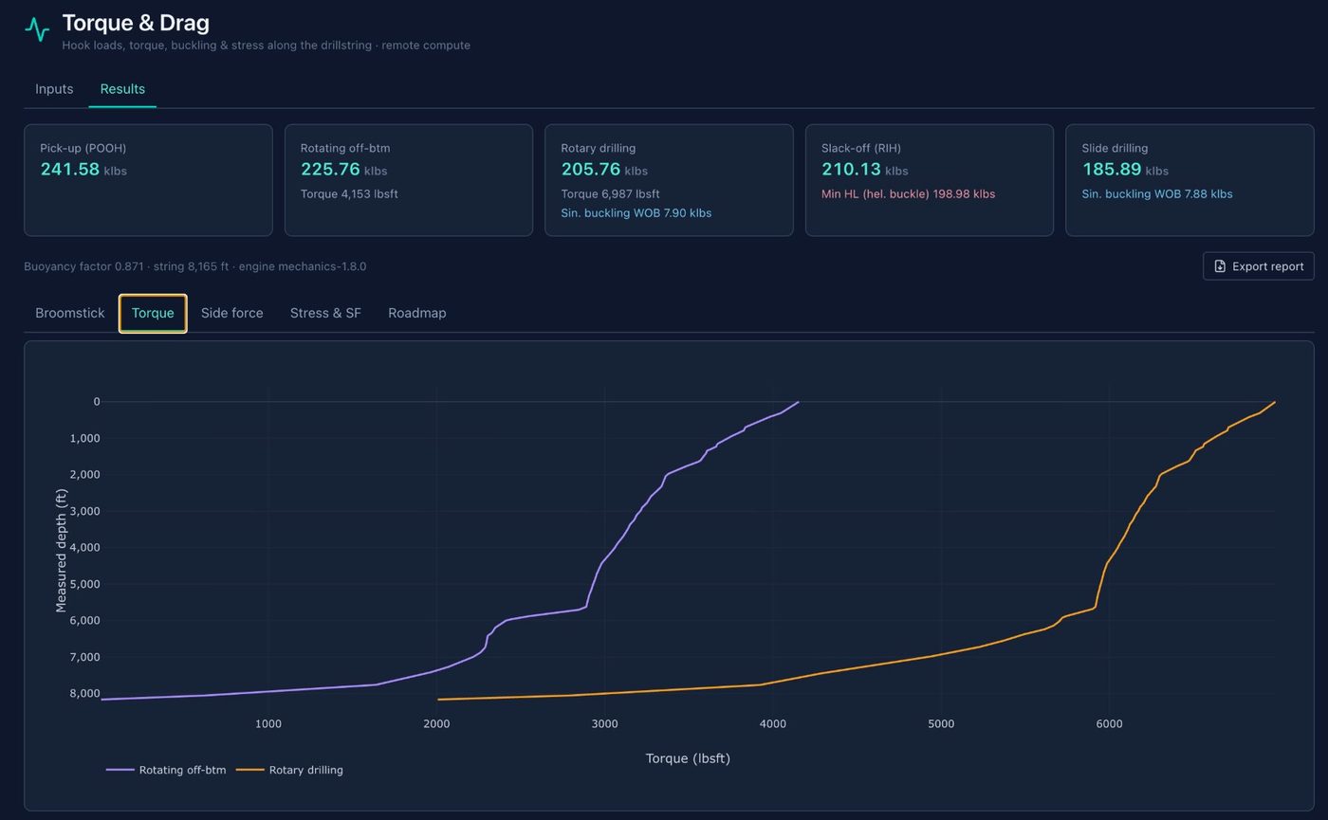
Task: Click the 225.76 klbs rotating off-btm value
Action: point(343,170)
